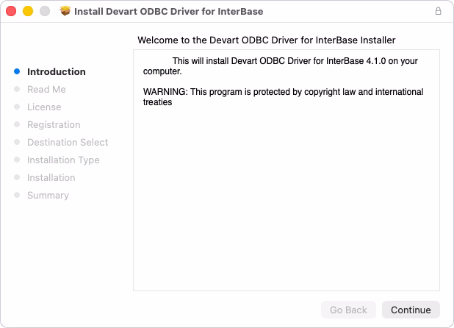Image resolution: width=454 pixels, height=328 pixels.
Task: Select the Installation step
Action: 51,178
